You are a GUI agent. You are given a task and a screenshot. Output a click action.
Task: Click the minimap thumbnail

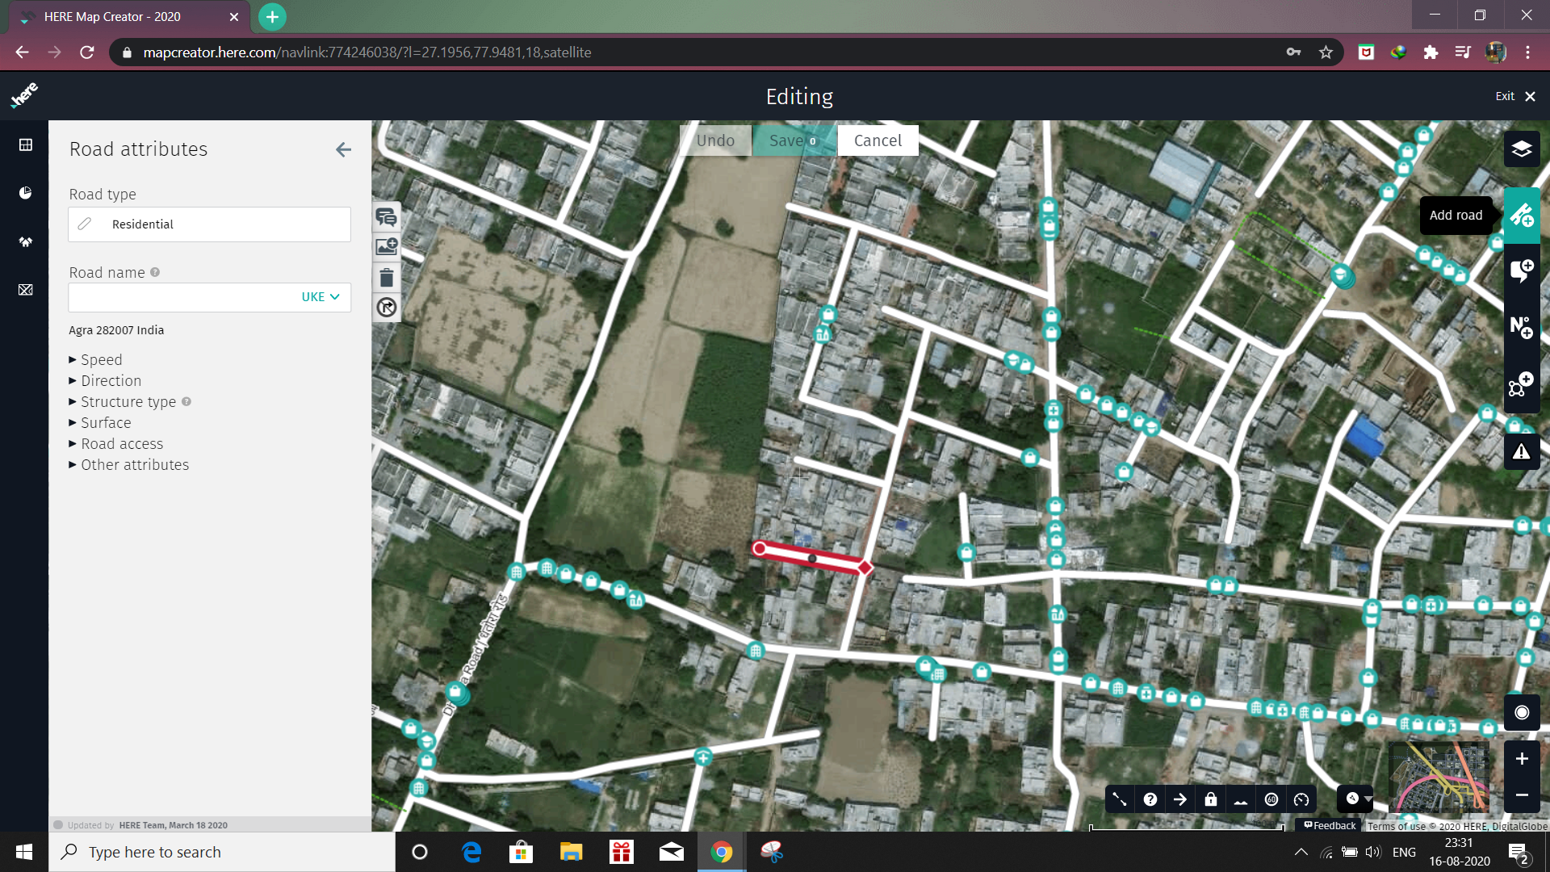click(x=1439, y=778)
